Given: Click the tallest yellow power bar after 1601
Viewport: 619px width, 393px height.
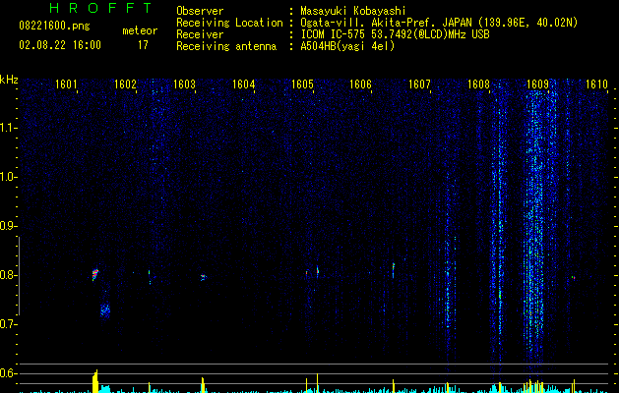Looking at the screenshot, I should pyautogui.click(x=95, y=381).
